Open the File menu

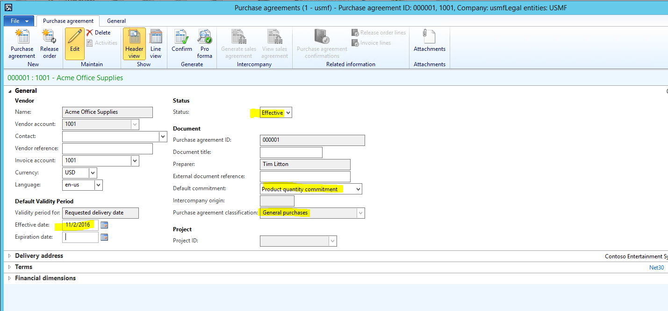tap(19, 21)
